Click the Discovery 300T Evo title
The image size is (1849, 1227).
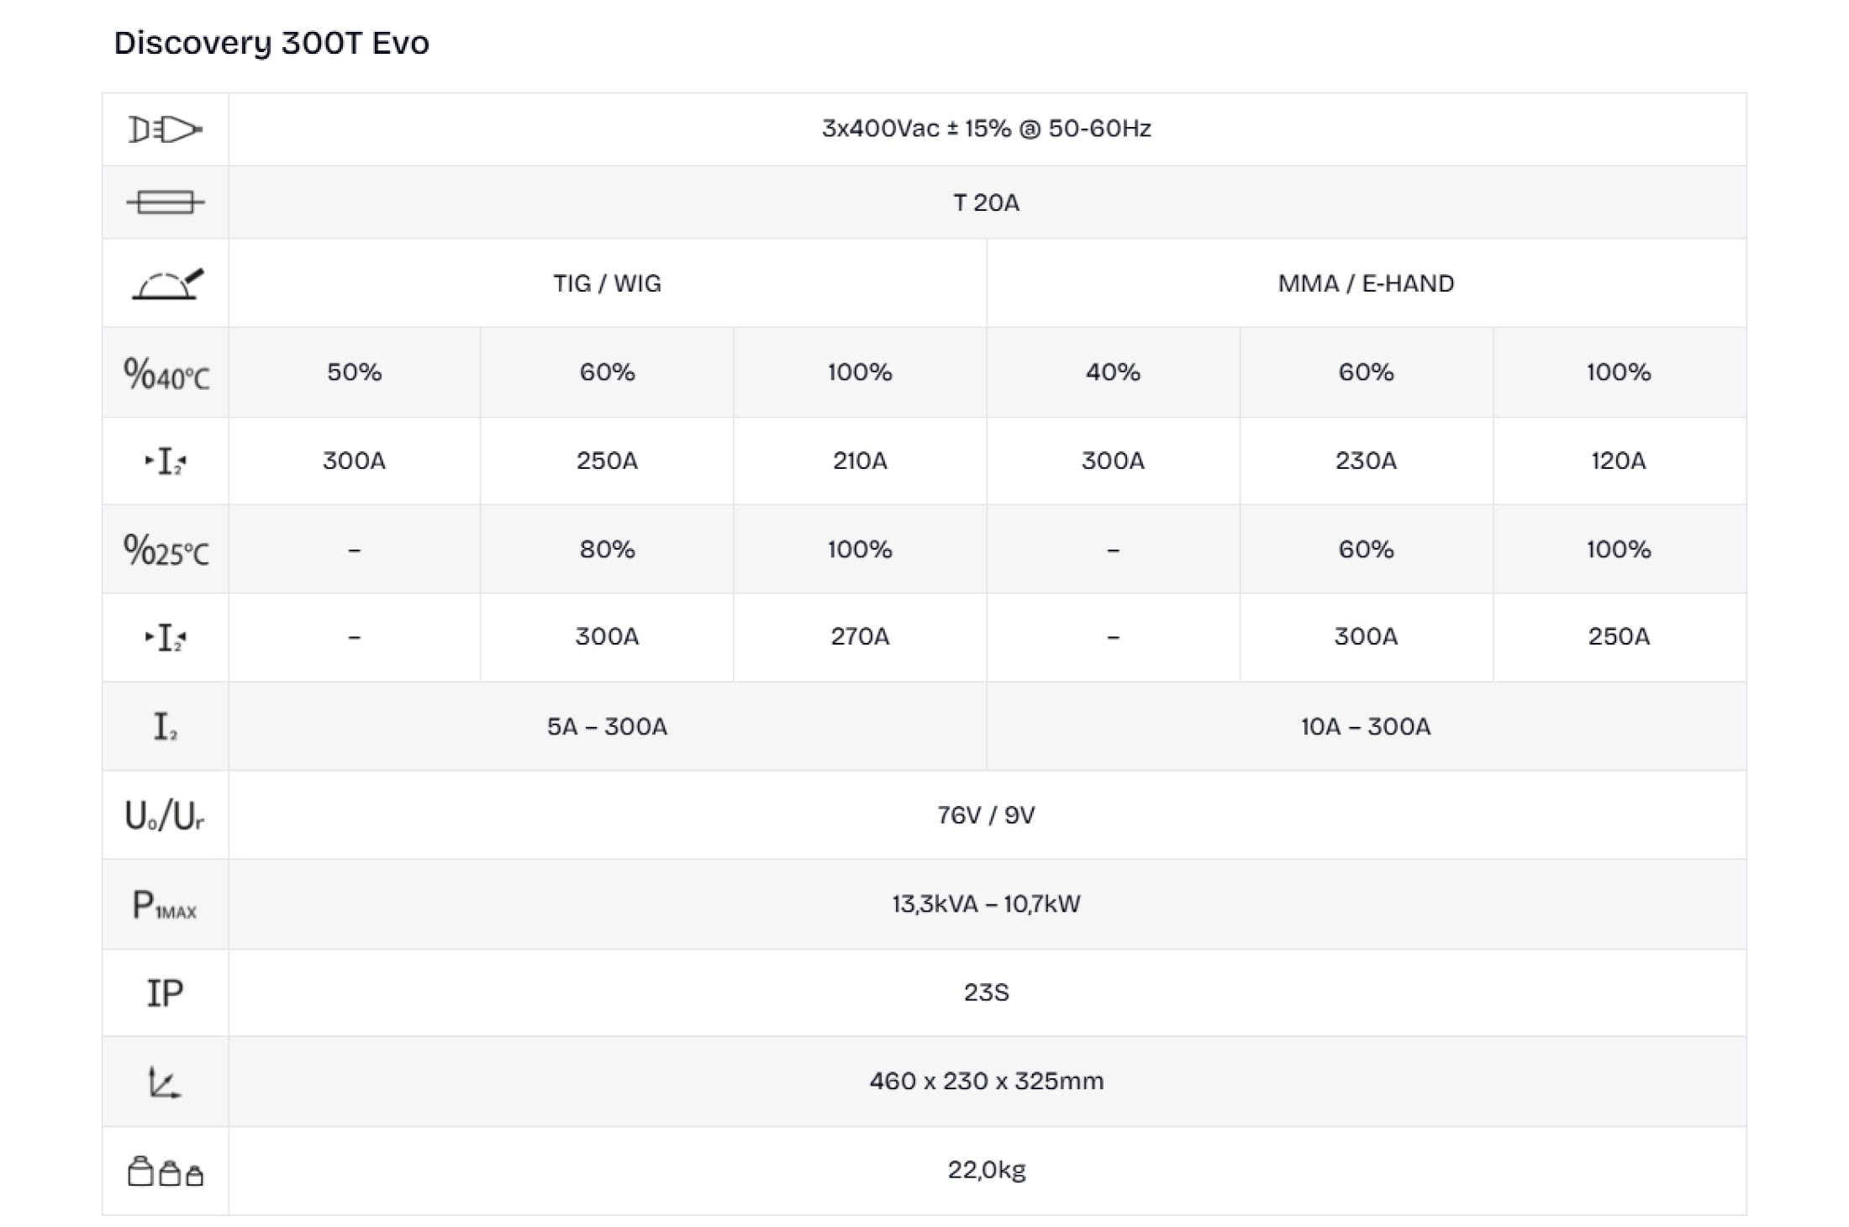click(271, 43)
